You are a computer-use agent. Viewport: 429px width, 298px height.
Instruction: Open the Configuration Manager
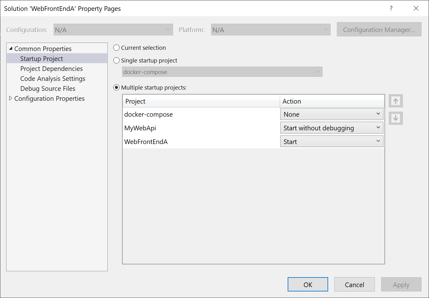pyautogui.click(x=379, y=29)
